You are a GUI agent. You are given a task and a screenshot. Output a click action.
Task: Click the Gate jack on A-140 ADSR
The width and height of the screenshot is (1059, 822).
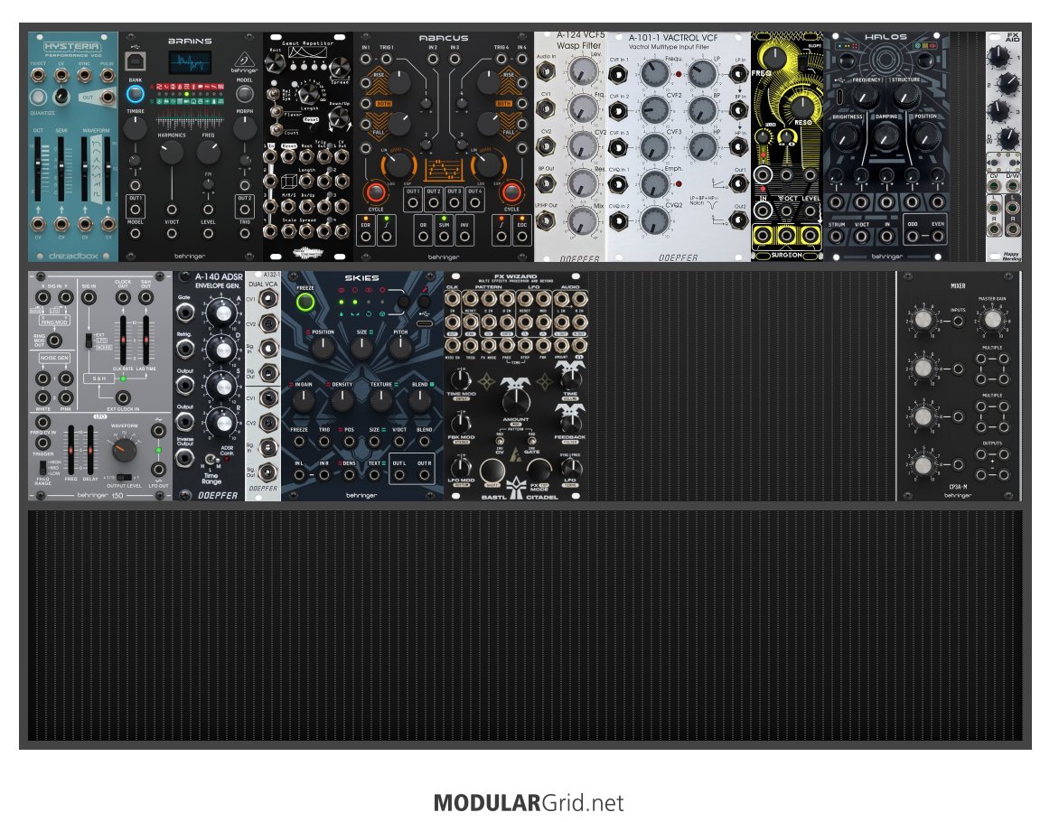pos(184,312)
